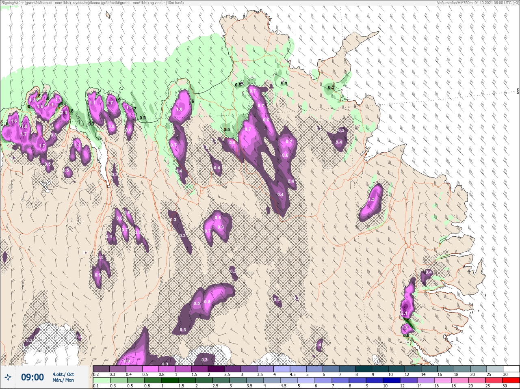Click the wind vane icon beside 09:00
The width and height of the screenshot is (520, 389).
coord(8,377)
